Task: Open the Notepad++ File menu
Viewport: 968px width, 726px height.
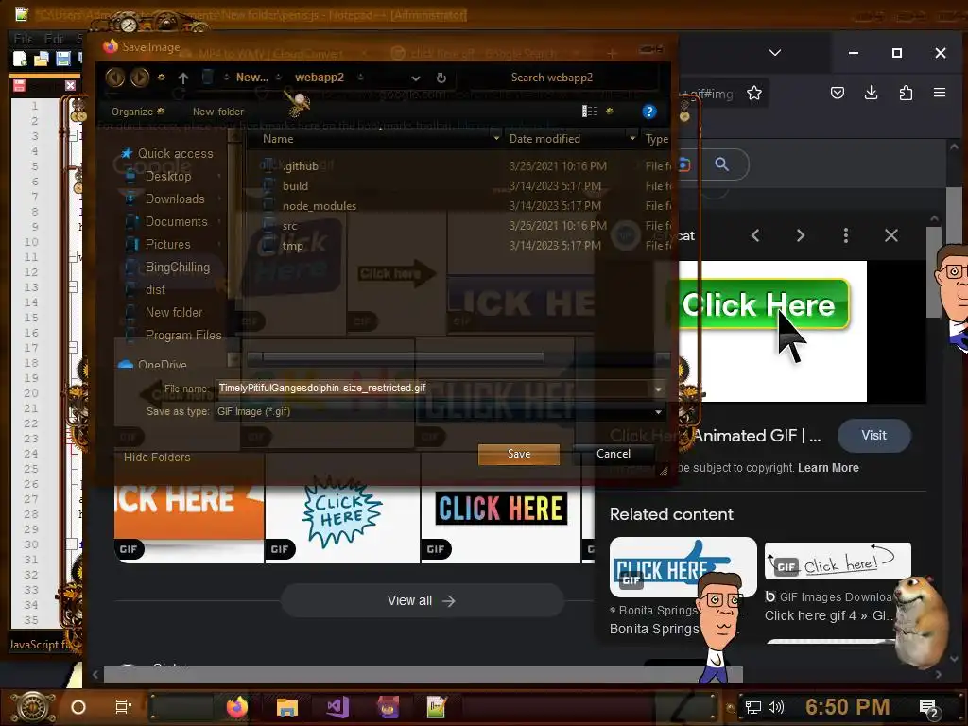Action: (23, 38)
